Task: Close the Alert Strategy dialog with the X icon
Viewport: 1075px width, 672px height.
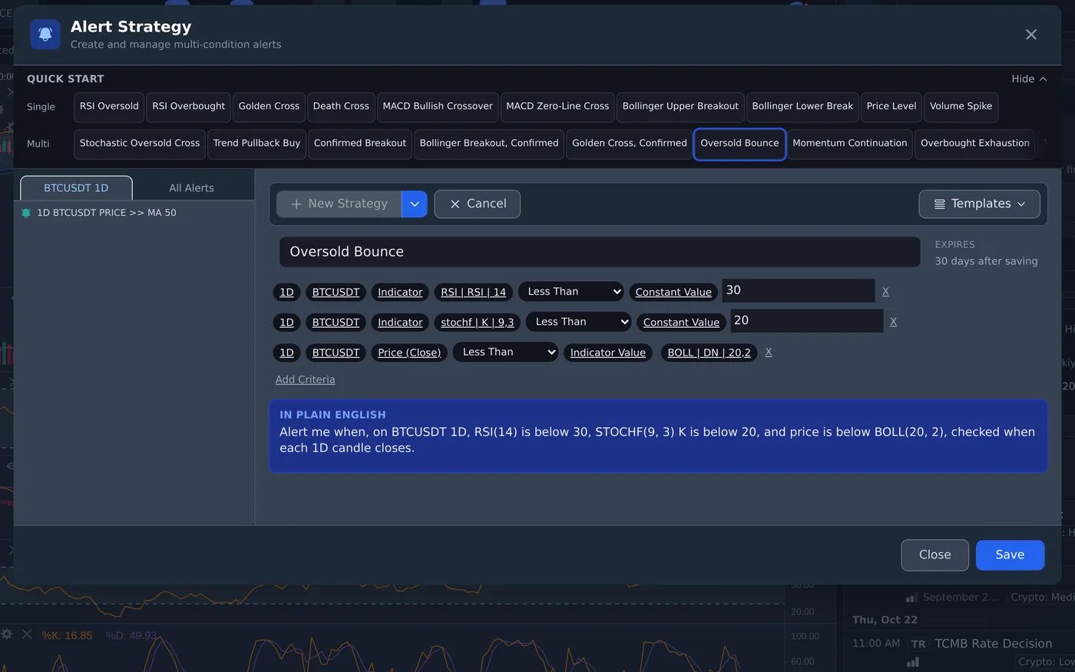Action: tap(1031, 35)
